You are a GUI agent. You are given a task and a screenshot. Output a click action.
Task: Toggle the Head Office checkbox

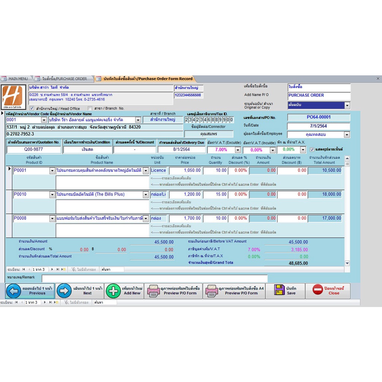point(32,109)
